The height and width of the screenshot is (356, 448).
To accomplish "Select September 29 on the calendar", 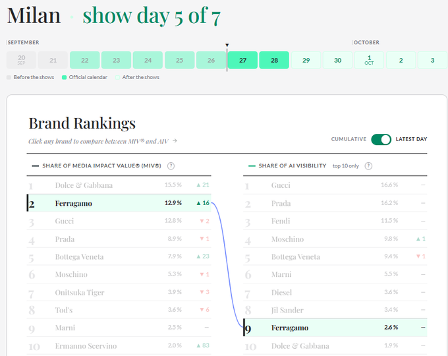I will pos(306,60).
